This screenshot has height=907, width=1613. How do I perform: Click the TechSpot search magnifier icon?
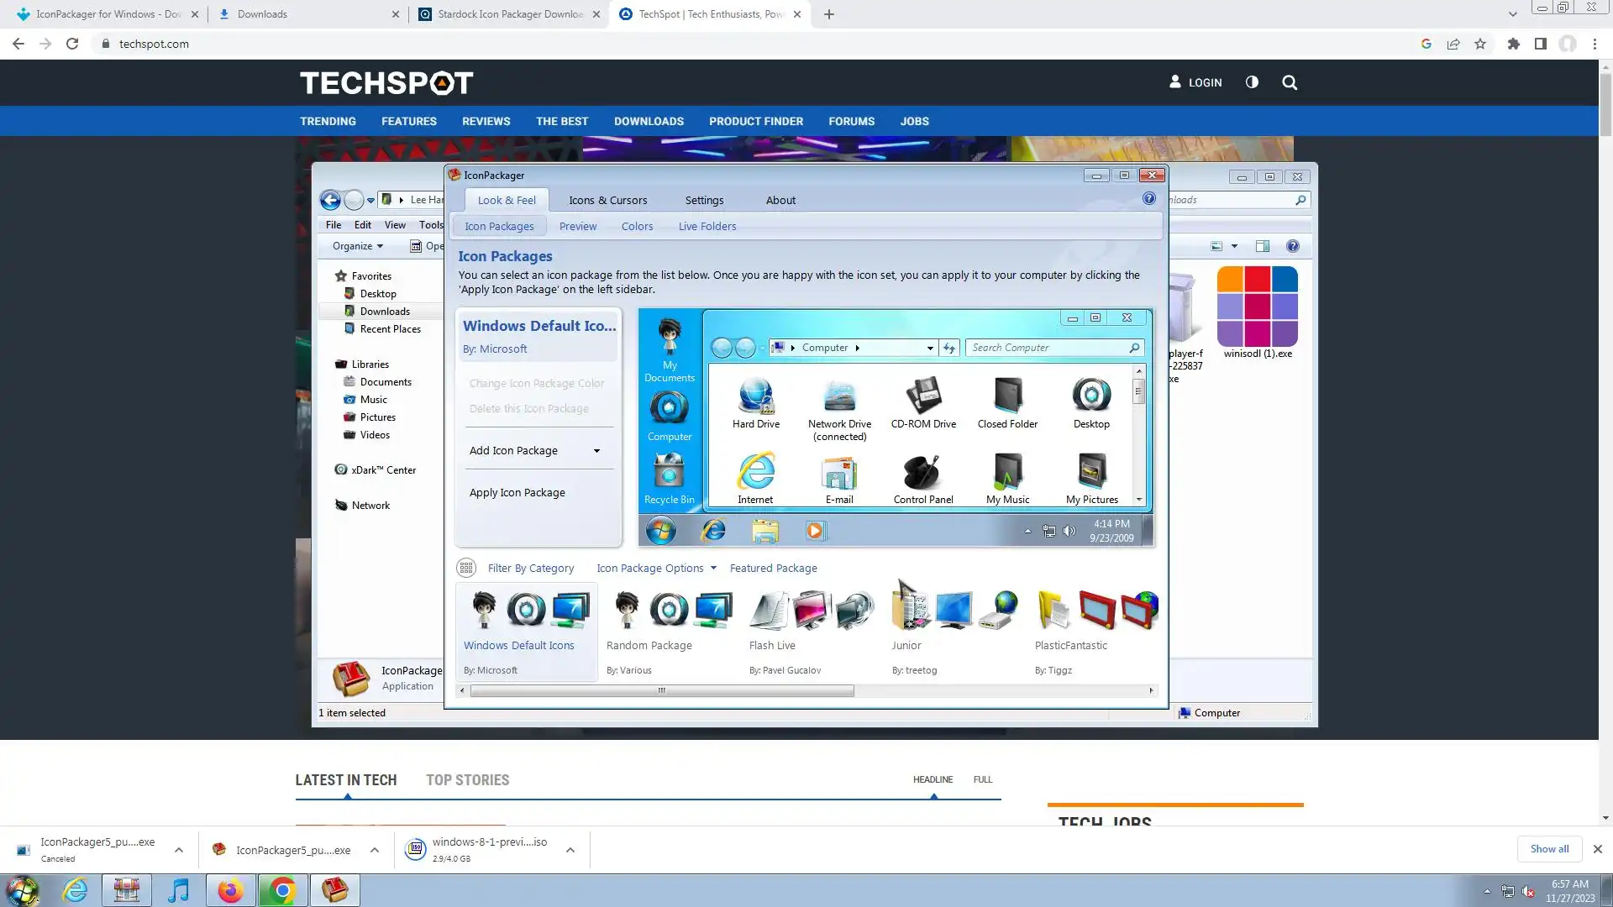click(1290, 82)
